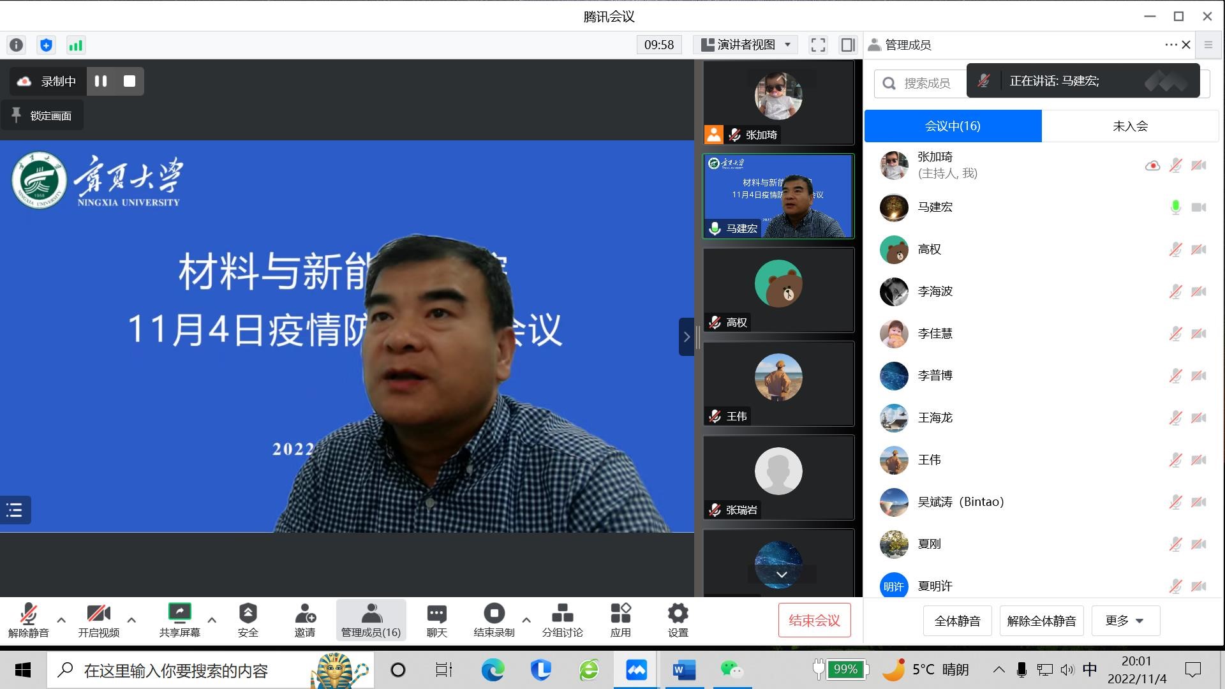Expand audio options arrow beside 解除静音
Image resolution: width=1225 pixels, height=689 pixels.
(61, 619)
